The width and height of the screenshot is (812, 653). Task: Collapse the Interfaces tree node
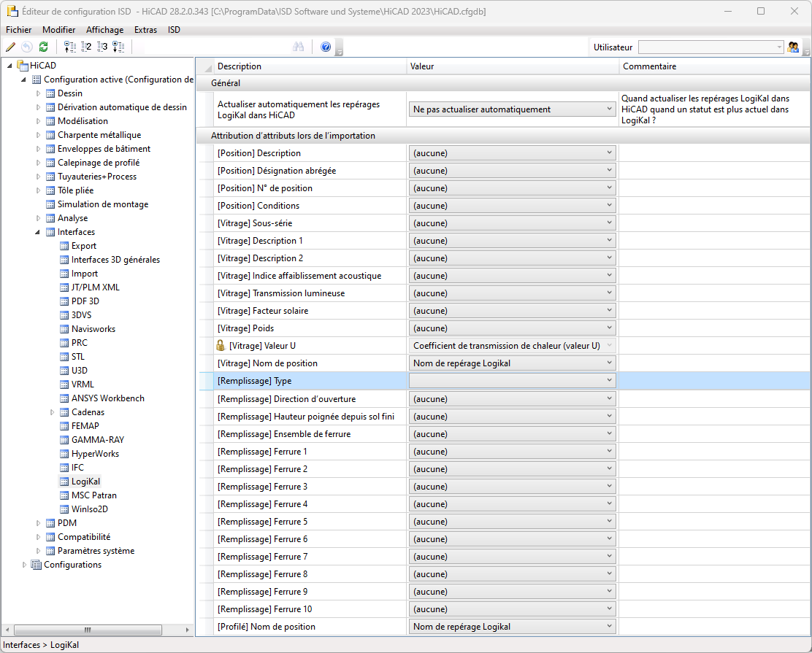coord(37,232)
